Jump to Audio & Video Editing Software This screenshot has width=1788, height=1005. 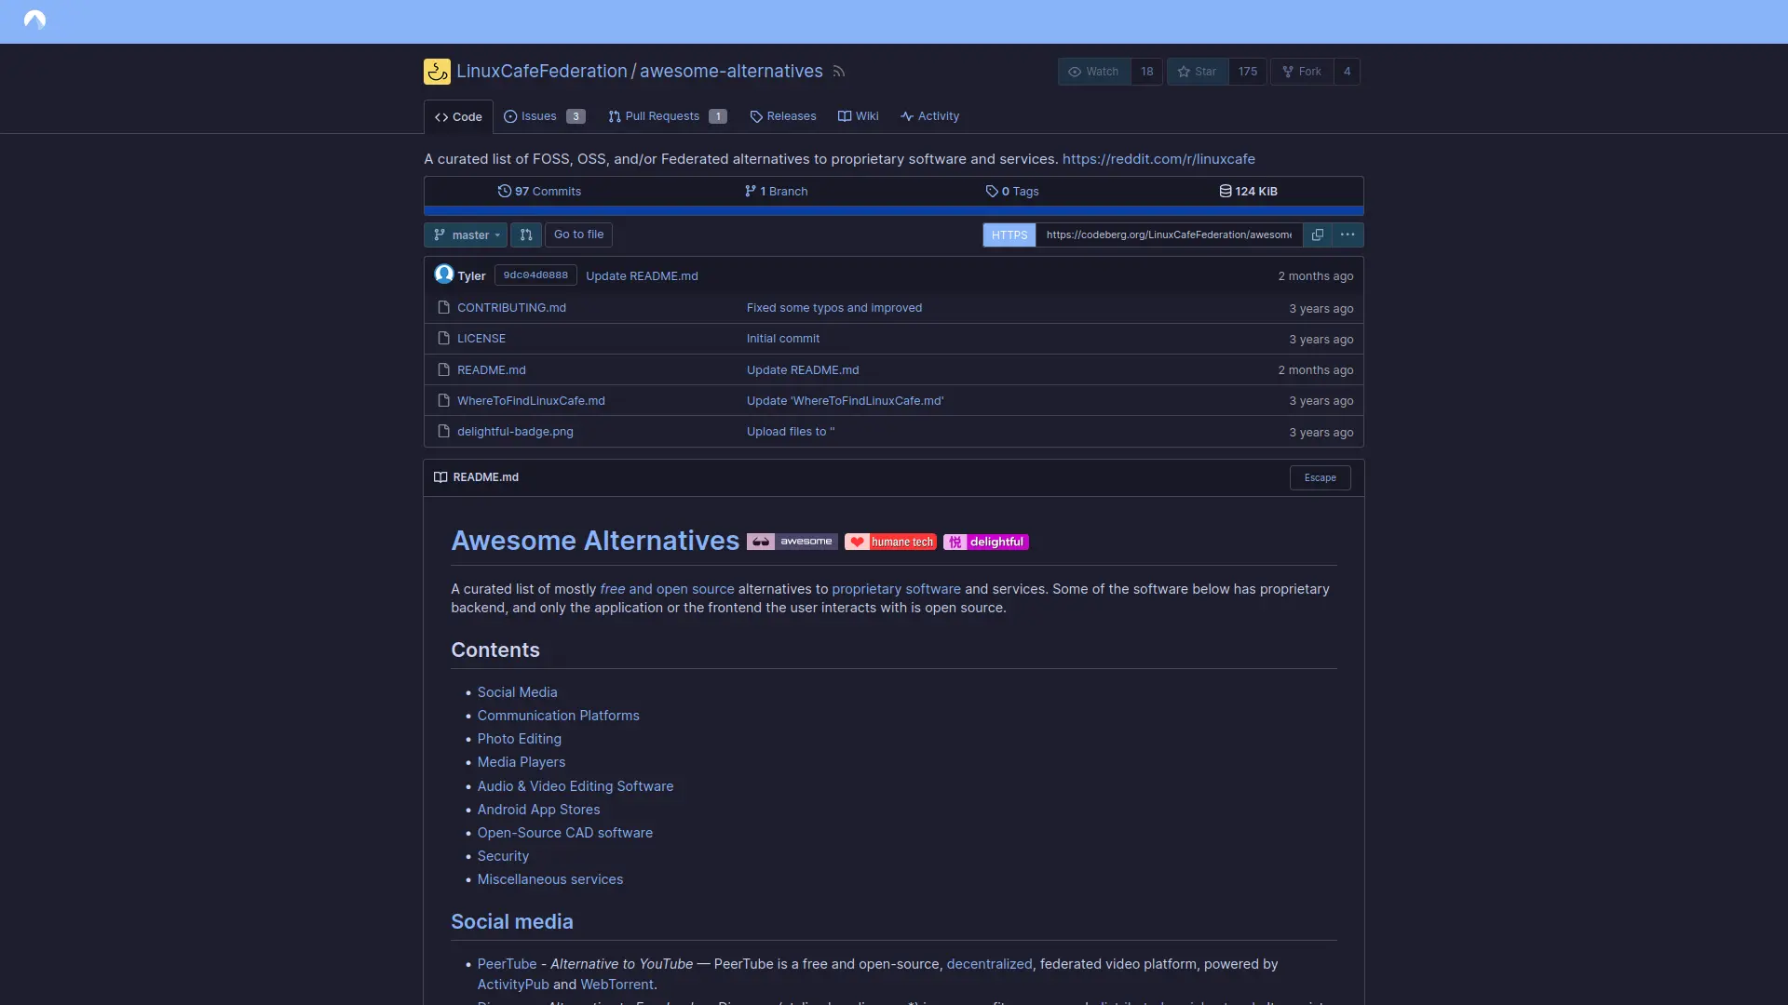pyautogui.click(x=576, y=786)
